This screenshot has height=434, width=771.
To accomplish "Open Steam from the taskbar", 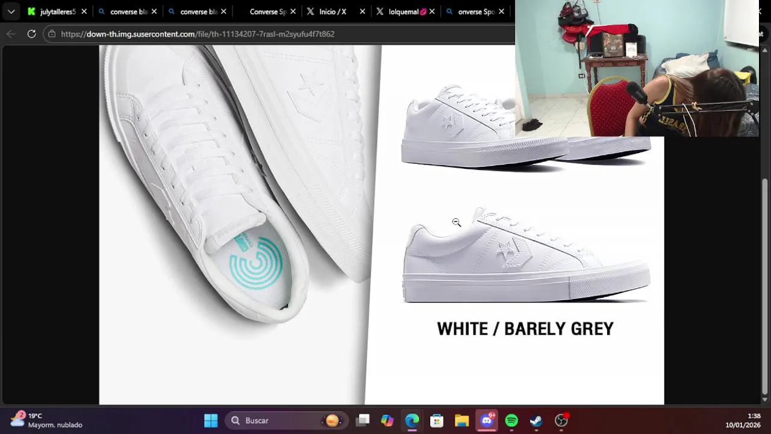I will pyautogui.click(x=536, y=421).
